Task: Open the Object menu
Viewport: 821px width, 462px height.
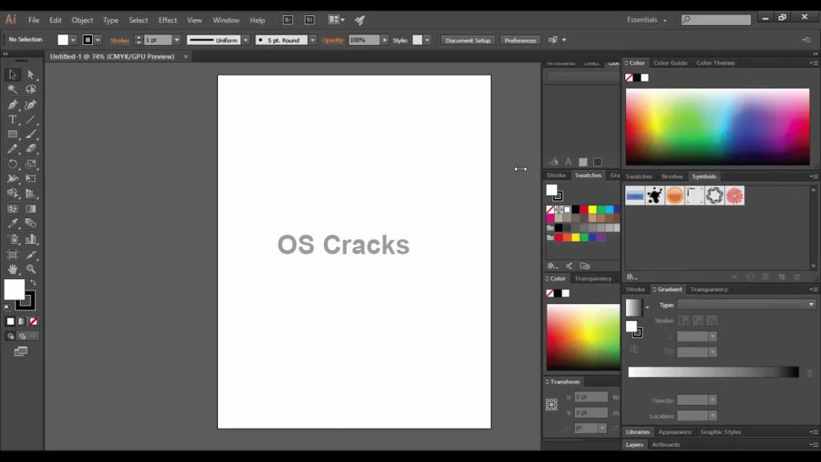Action: pyautogui.click(x=83, y=20)
